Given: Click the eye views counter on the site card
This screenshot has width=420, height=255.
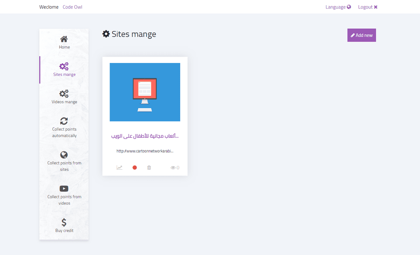Looking at the screenshot, I should [x=174, y=168].
